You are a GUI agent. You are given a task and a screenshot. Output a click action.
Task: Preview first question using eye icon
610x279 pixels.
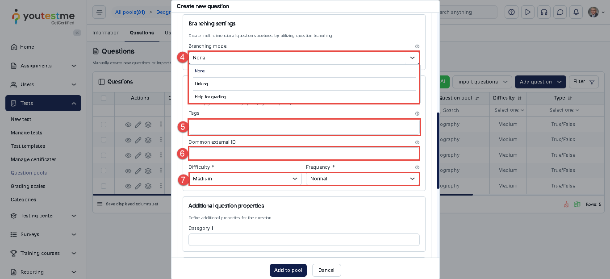pos(128,125)
